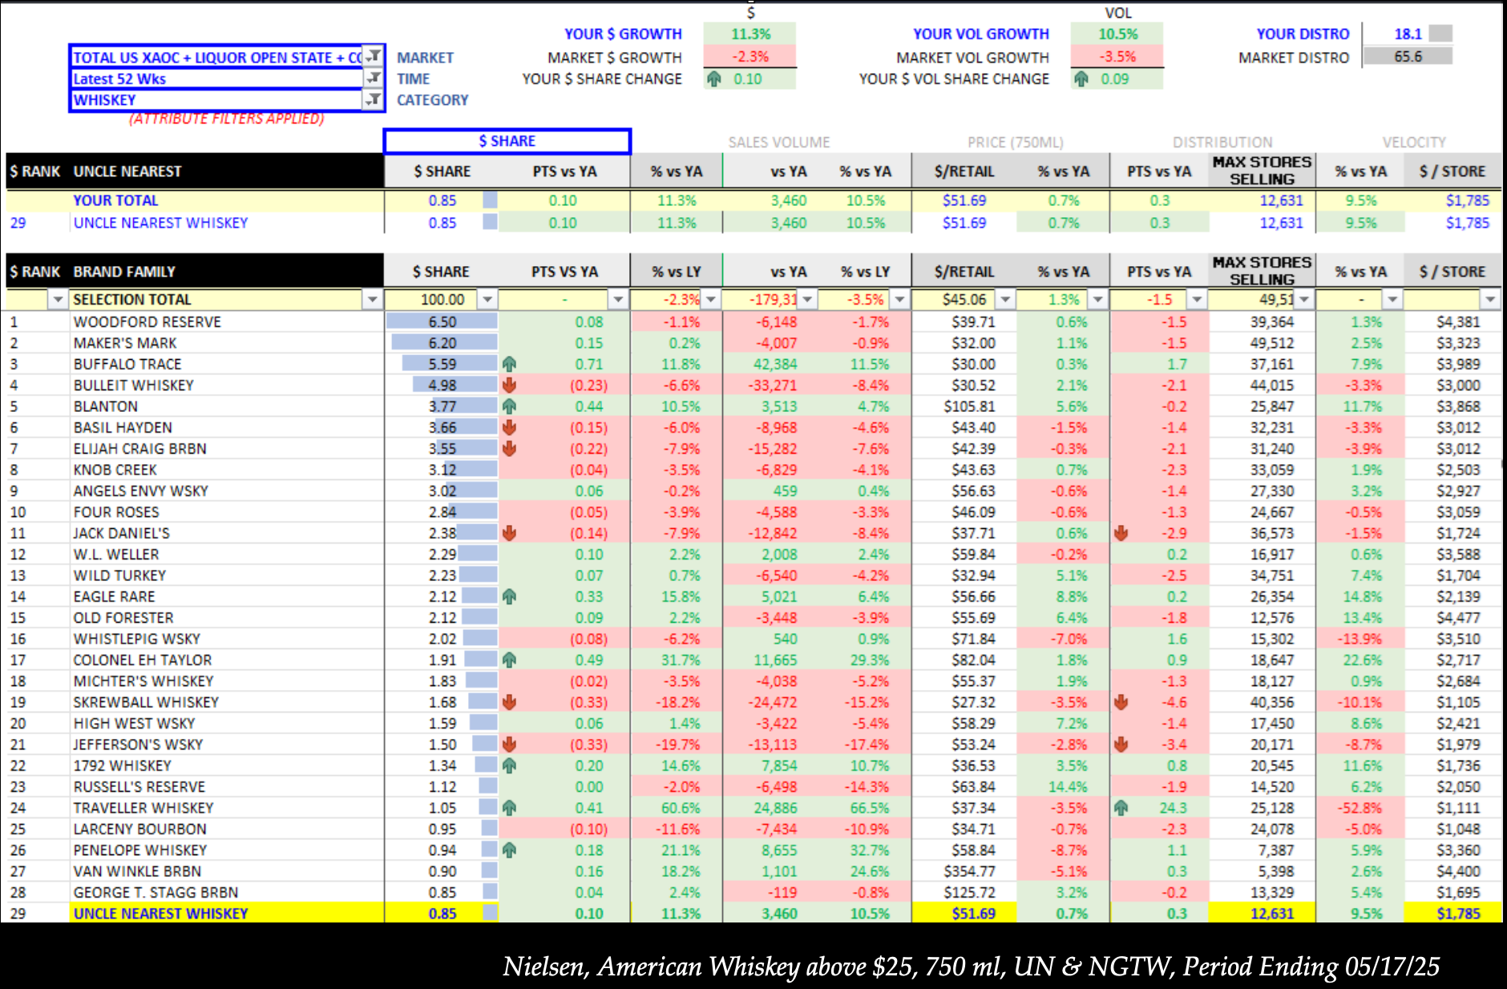Click the green up arrow in the COLONEL EH TAYLOR row
The image size is (1507, 989).
pos(509,660)
